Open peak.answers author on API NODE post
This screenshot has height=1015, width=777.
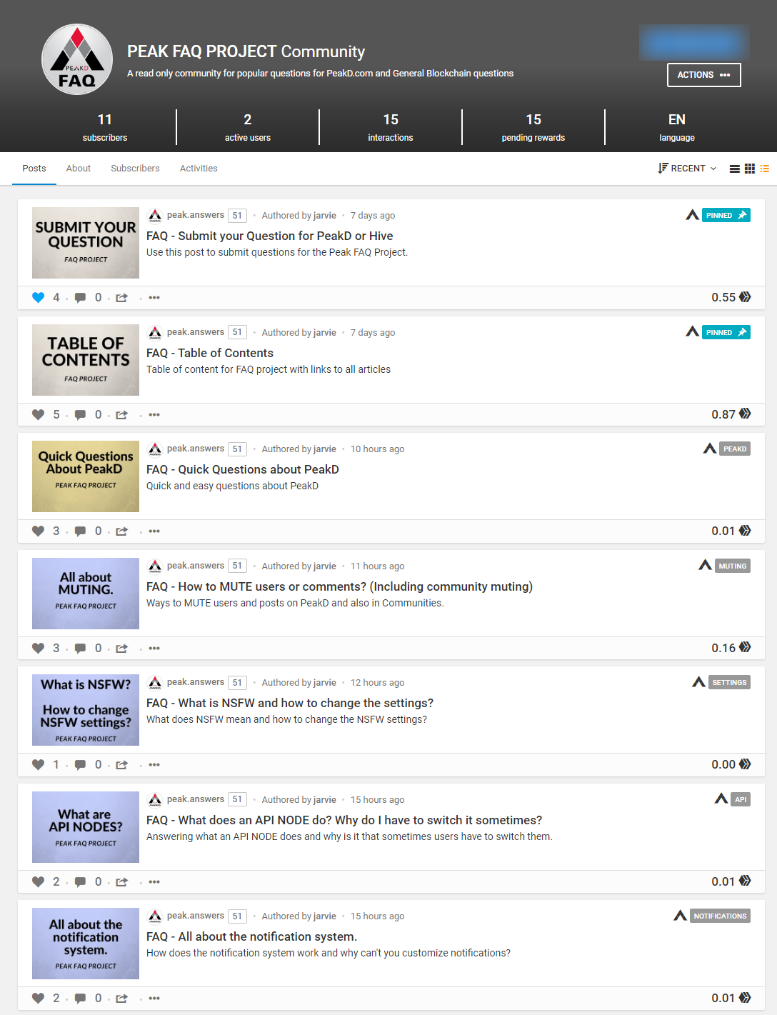point(196,799)
